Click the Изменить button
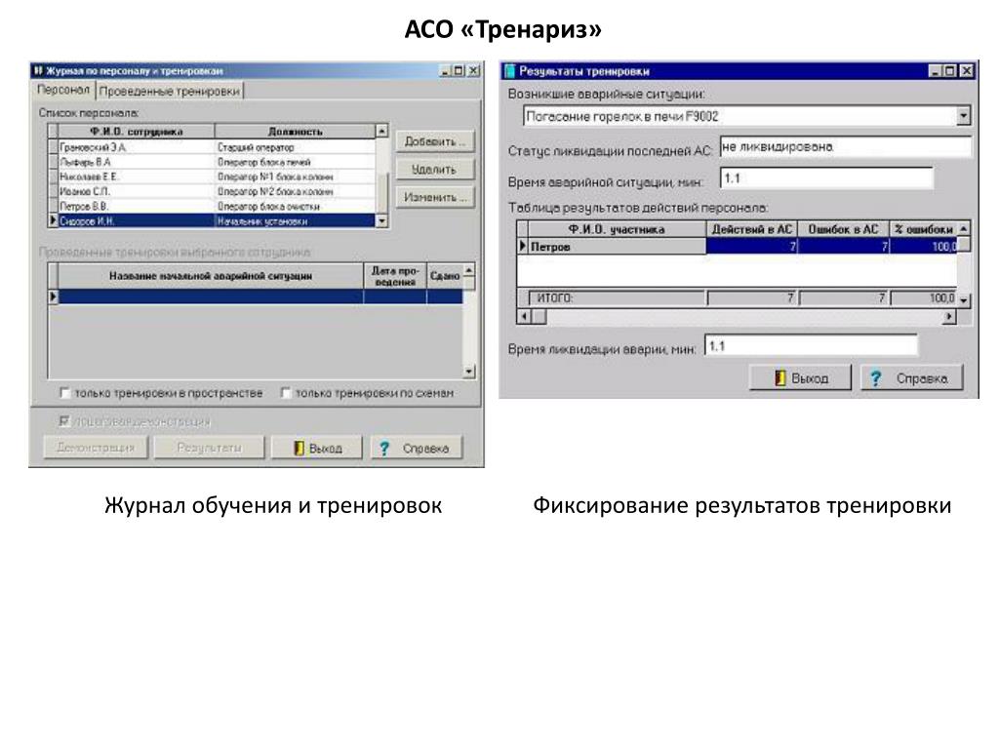Image resolution: width=999 pixels, height=749 pixels. 435,197
